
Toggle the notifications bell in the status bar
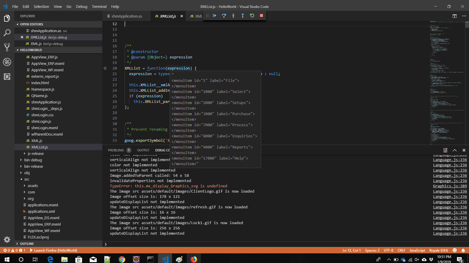coord(463,250)
